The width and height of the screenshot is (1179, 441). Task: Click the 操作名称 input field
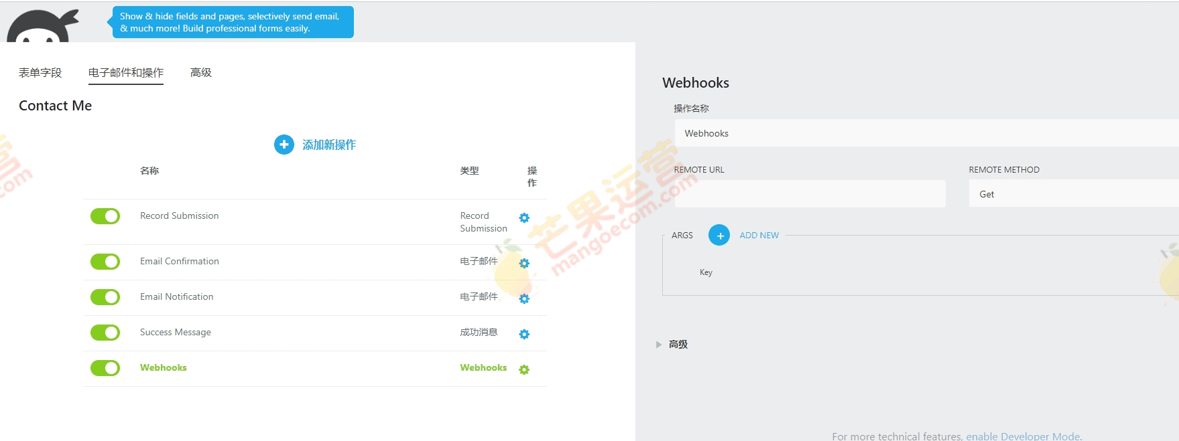[926, 133]
